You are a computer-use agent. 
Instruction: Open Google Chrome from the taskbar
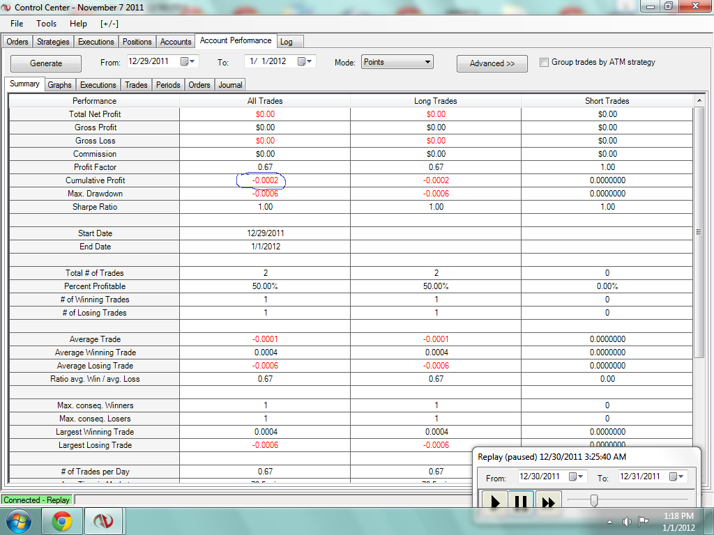pyautogui.click(x=62, y=521)
